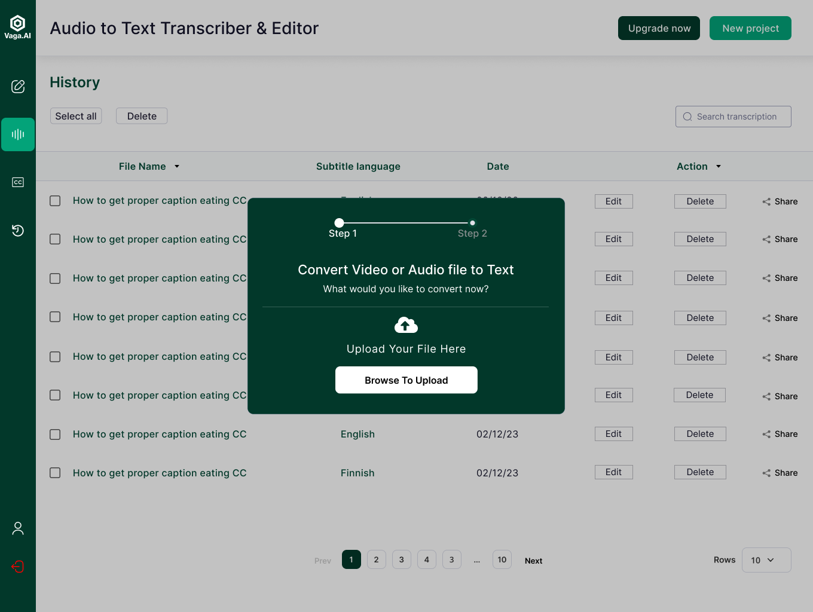The image size is (813, 612).
Task: Go to page 4
Action: coord(427,559)
